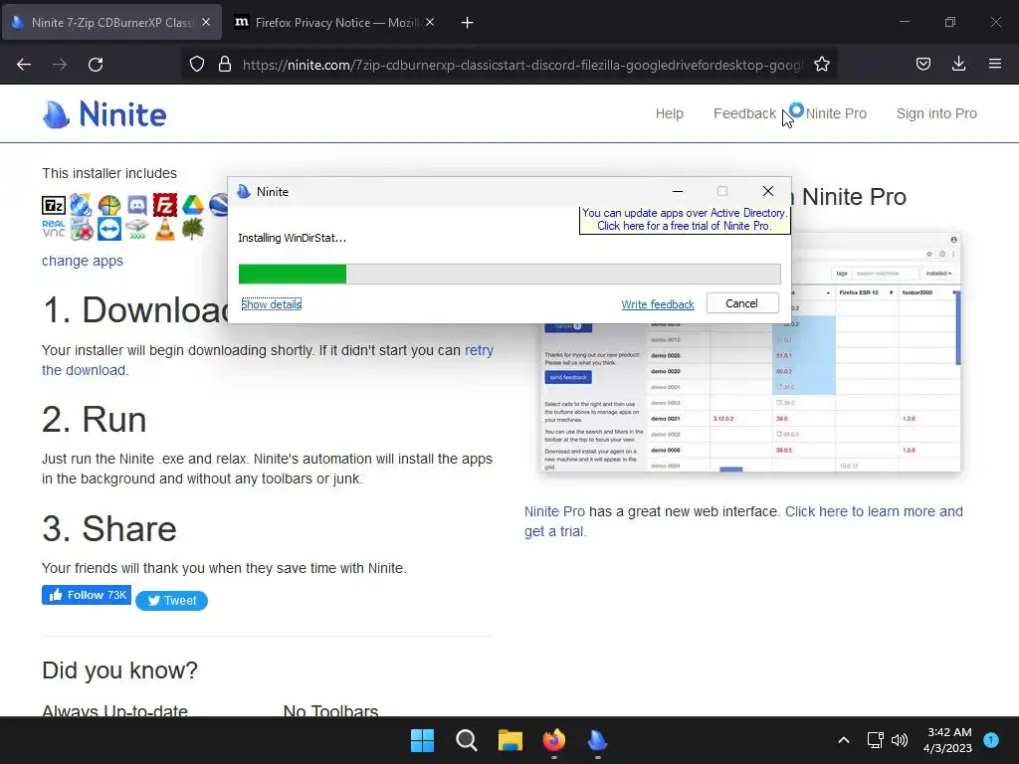
Task: Click Sign into Pro
Action: (x=936, y=113)
